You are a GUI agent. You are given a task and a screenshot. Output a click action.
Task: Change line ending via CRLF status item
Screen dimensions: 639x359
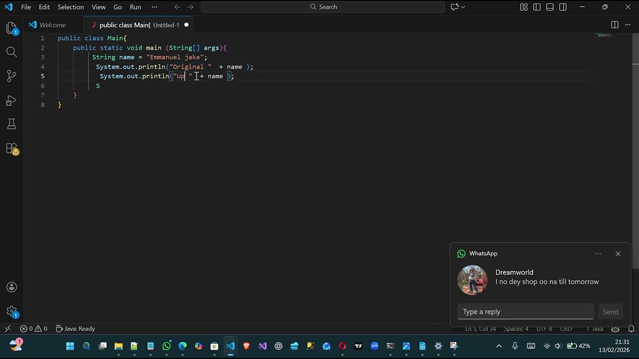566,329
